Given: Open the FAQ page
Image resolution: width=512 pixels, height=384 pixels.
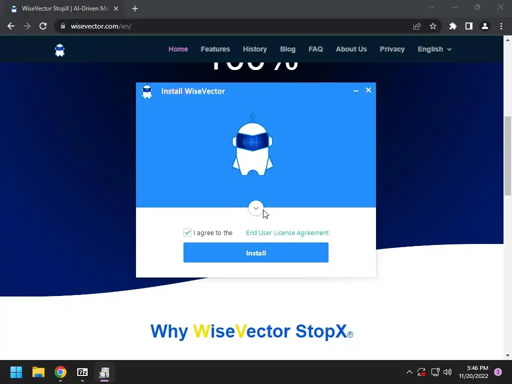Looking at the screenshot, I should coord(315,49).
